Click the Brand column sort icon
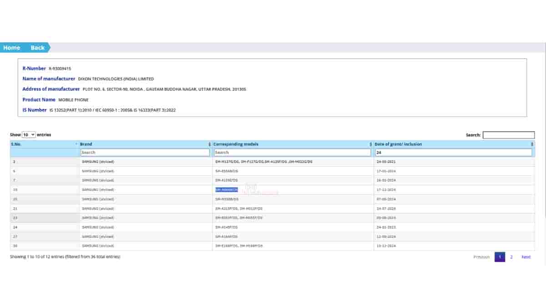Image resolution: width=546 pixels, height=307 pixels. 209,144
